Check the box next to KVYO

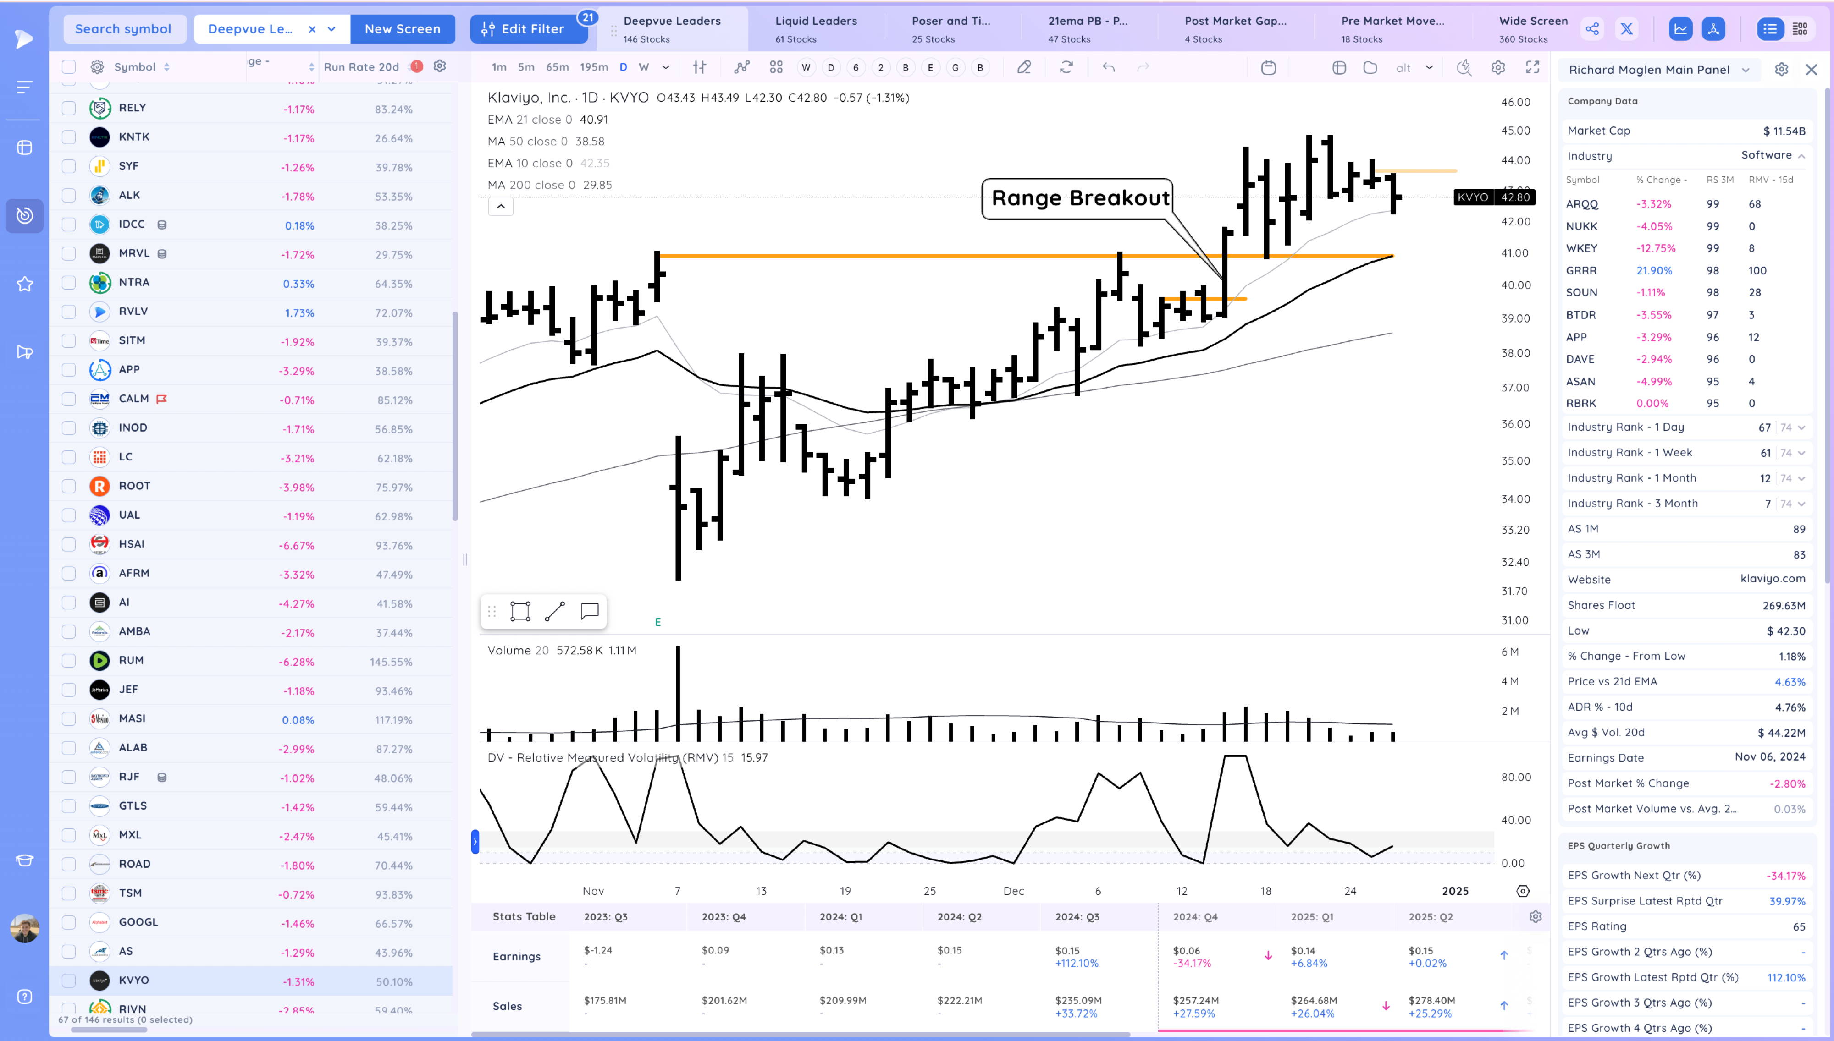tap(69, 981)
